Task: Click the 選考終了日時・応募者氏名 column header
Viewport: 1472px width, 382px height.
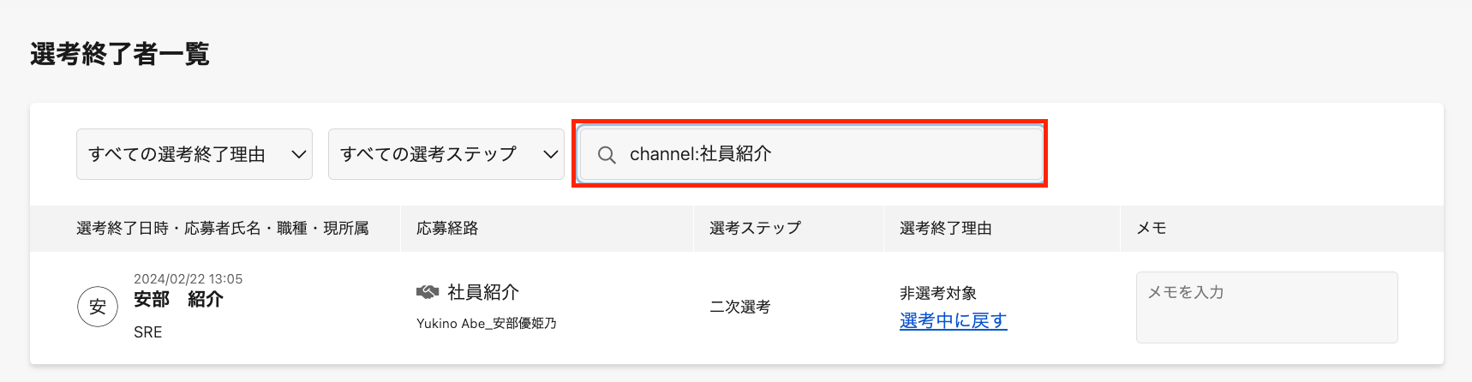Action: point(223,228)
